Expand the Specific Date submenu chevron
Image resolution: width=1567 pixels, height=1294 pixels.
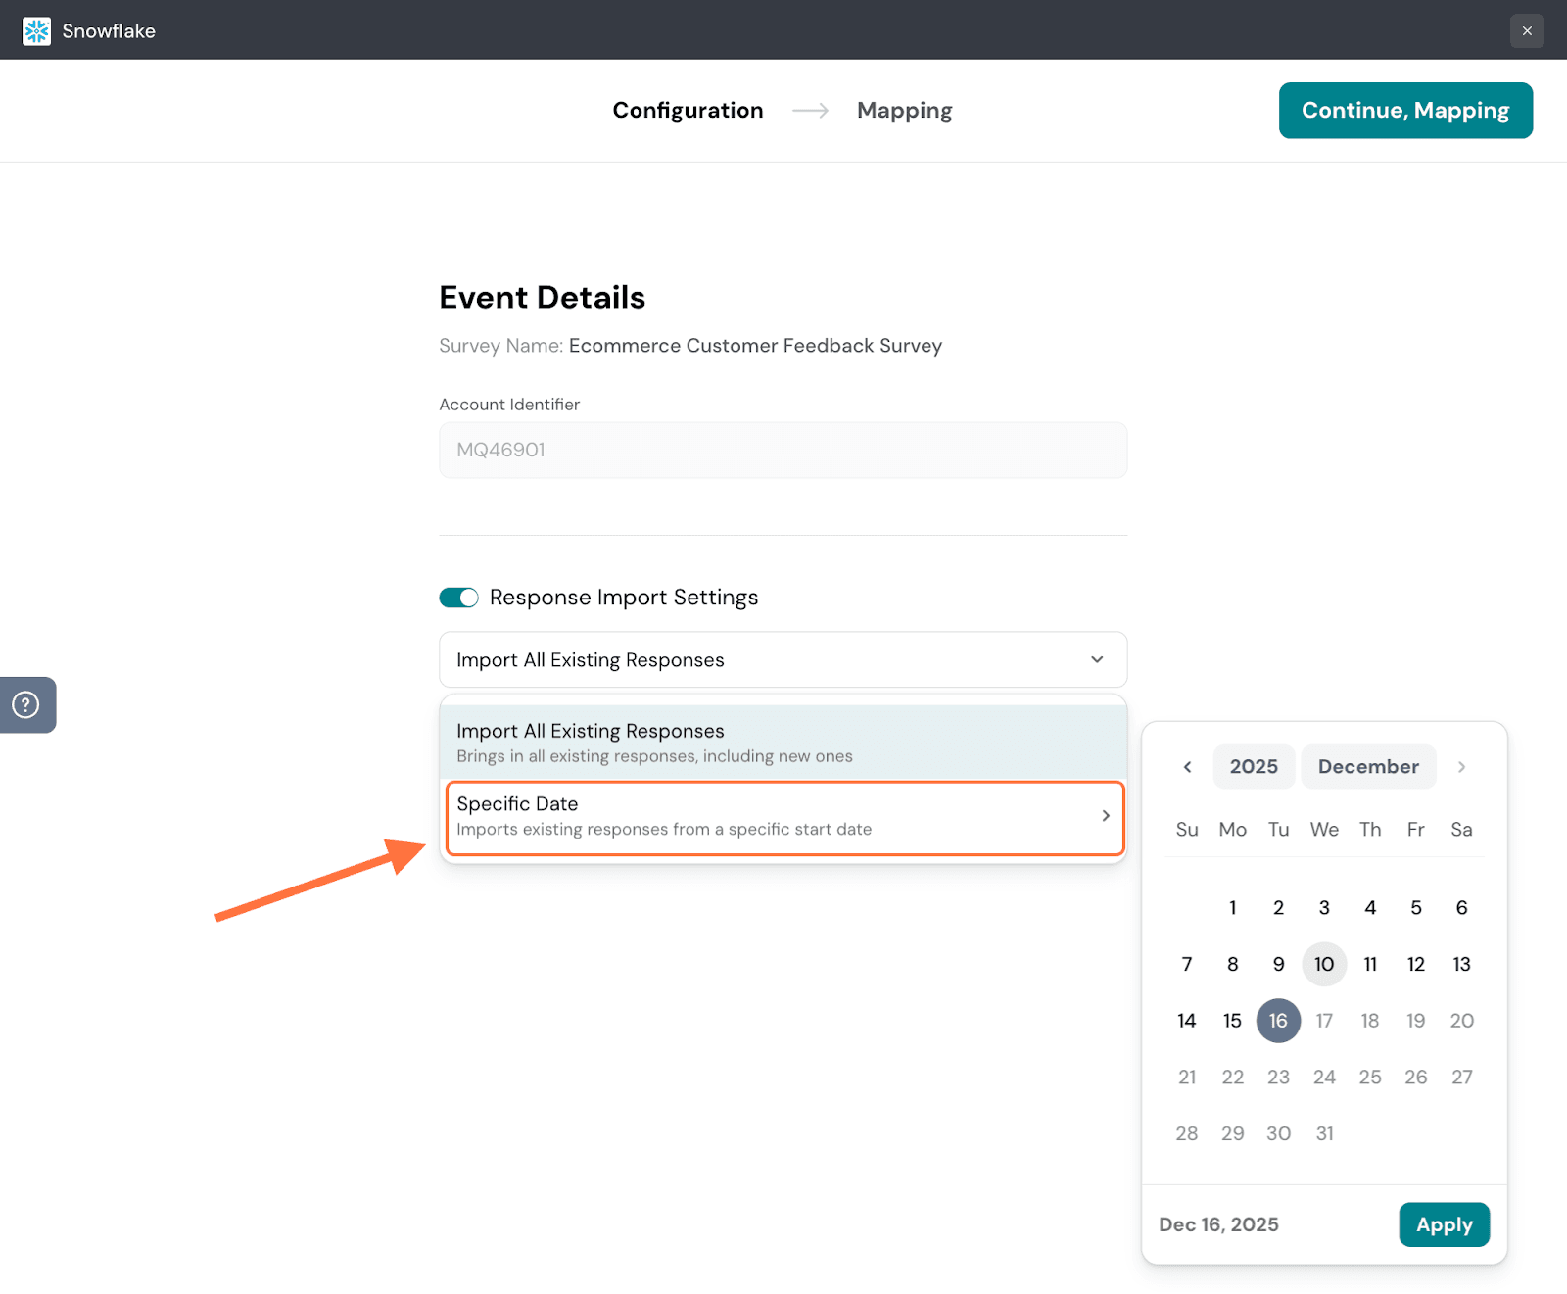[1105, 816]
